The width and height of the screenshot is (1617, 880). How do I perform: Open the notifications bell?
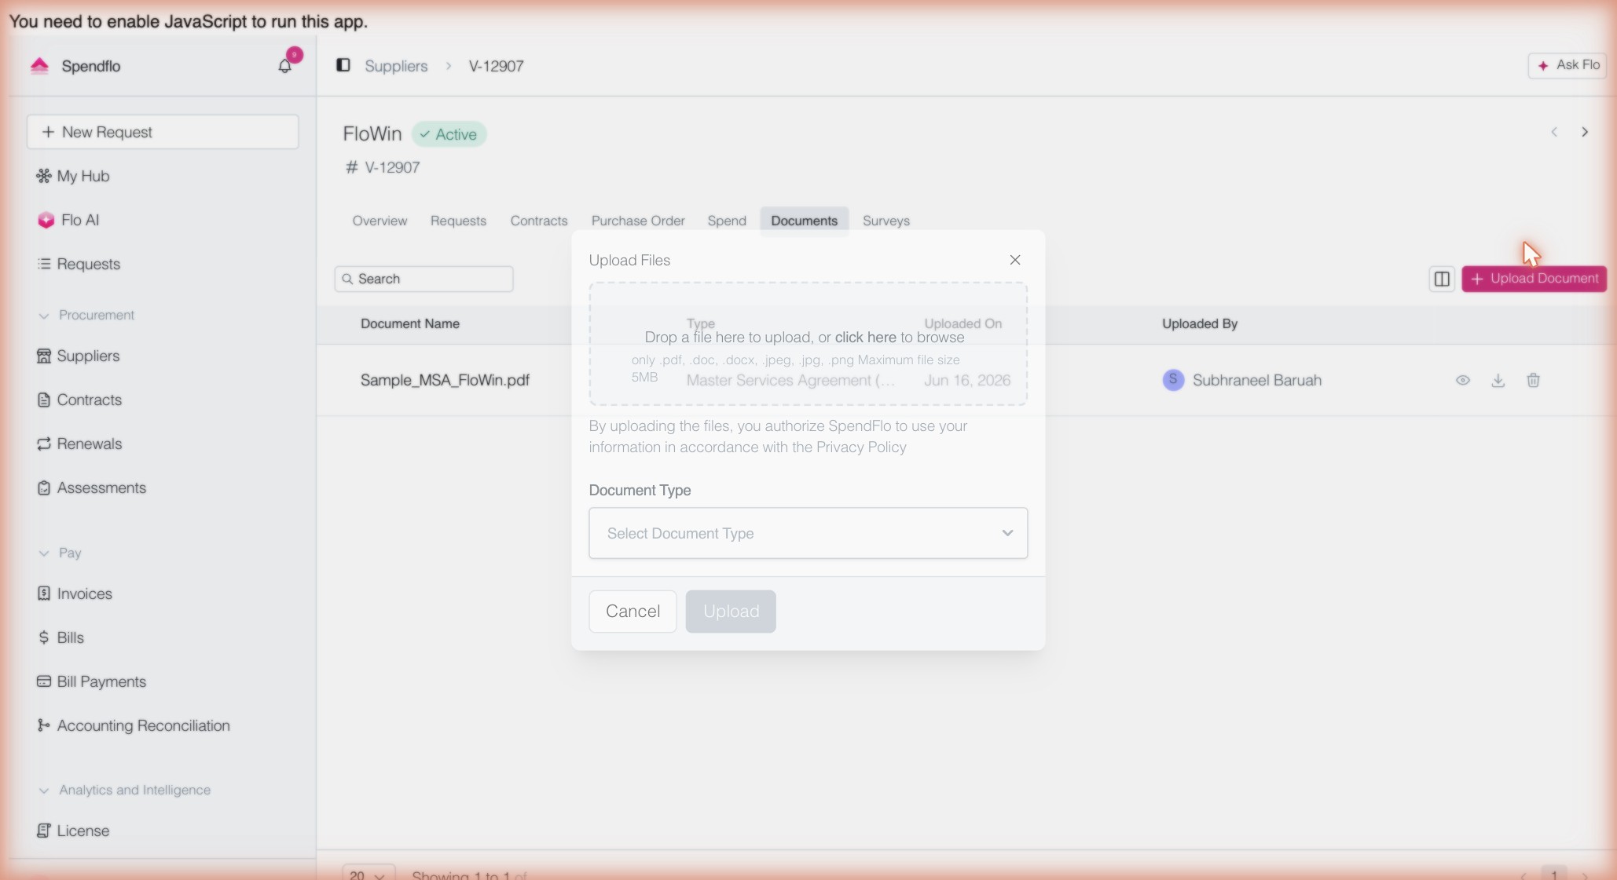coord(285,66)
